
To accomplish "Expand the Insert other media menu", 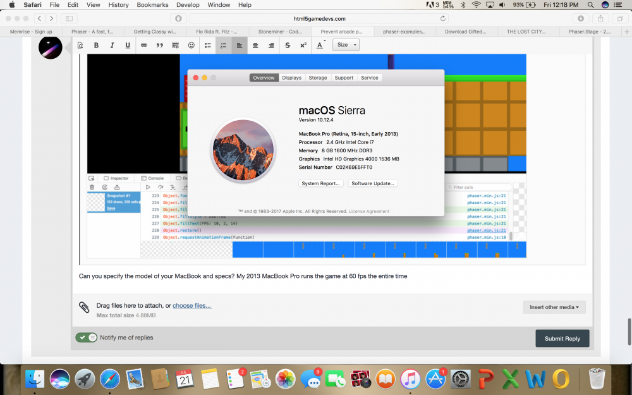I will (554, 307).
